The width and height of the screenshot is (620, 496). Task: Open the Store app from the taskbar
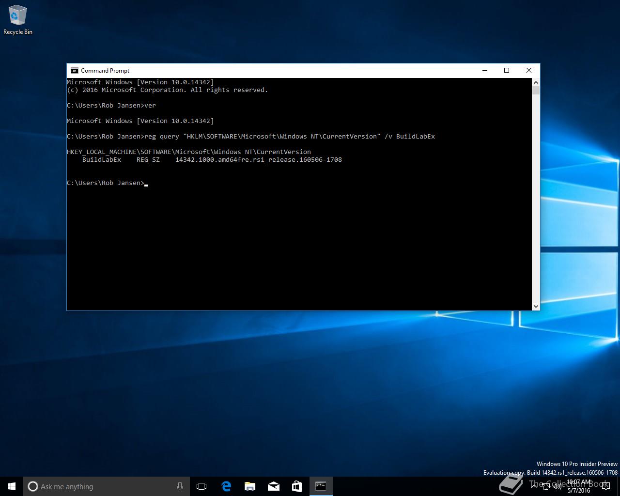click(297, 486)
